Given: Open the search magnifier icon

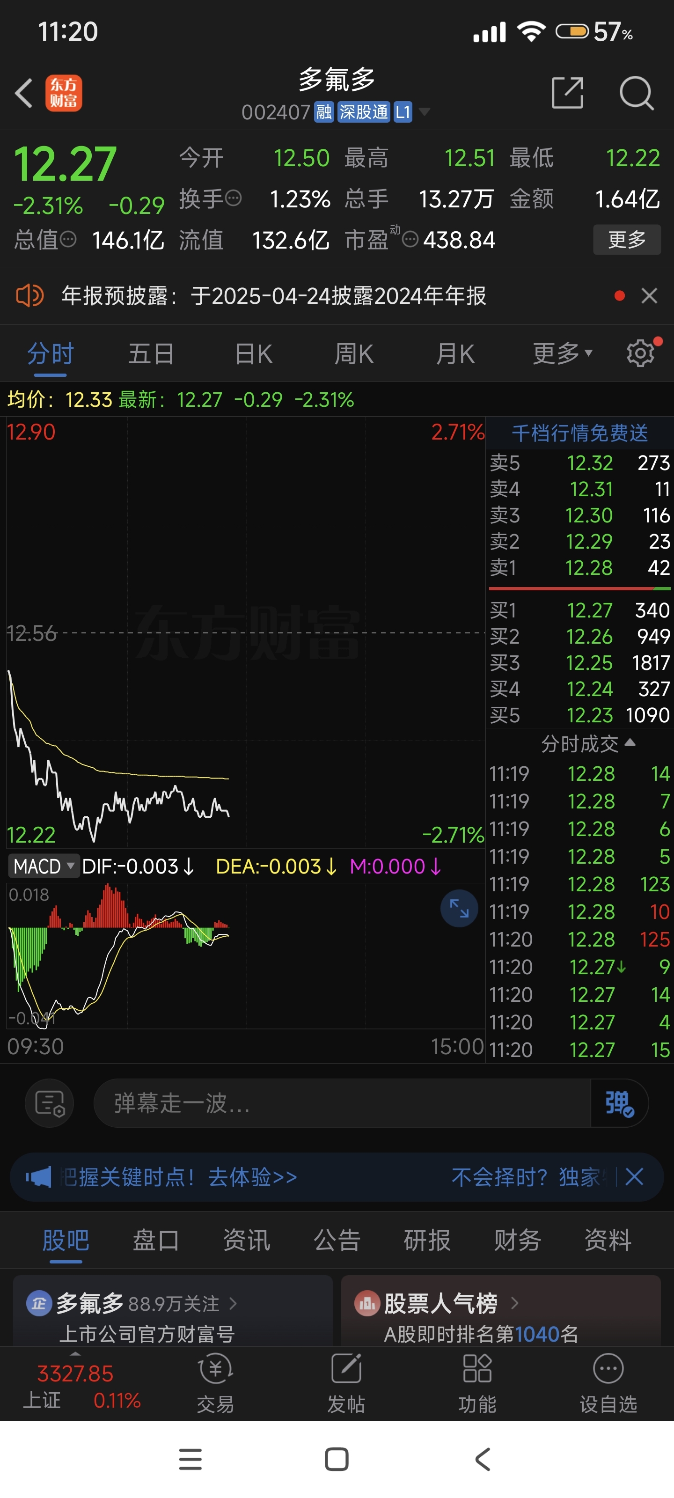Looking at the screenshot, I should coord(636,93).
